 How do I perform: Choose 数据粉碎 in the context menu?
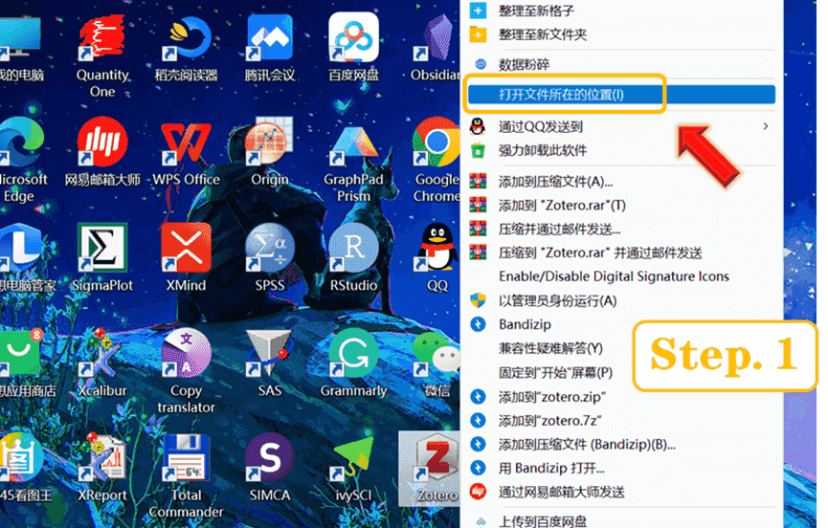[524, 64]
